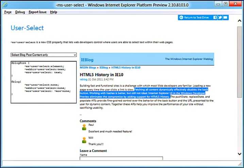This screenshot has width=244, height=168.
Task: Click the Name input field
Action: [x=121, y=158]
